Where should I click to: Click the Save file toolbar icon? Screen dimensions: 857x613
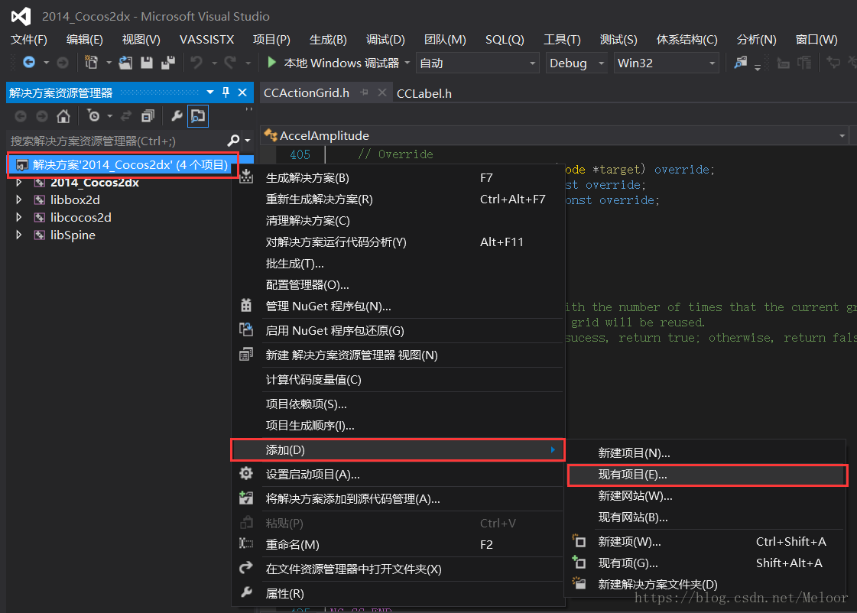(147, 63)
